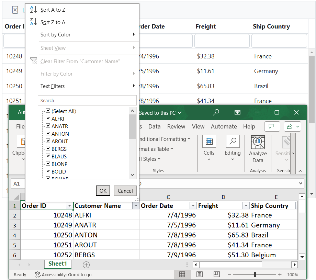Viewport: 316px width, 280px height.
Task: Switch to Page Layout view icon
Action: [x=200, y=274]
